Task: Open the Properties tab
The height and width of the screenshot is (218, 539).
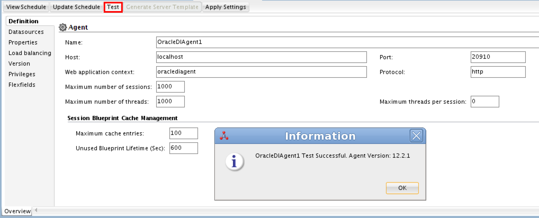Action: [x=23, y=42]
